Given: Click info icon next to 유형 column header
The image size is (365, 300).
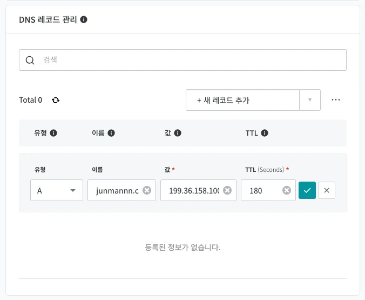Looking at the screenshot, I should point(53,133).
